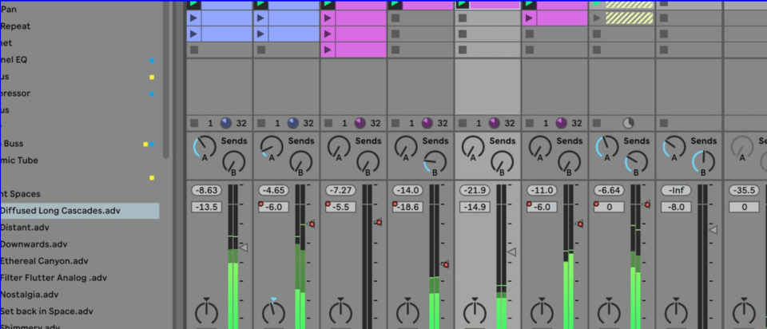Viewport: 767px width, 329px height.
Task: Click the pan knob on the -4.65 track
Action: 273,311
